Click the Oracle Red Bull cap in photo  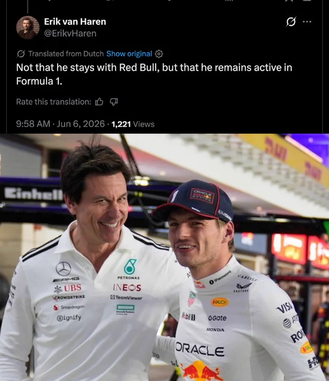click(x=194, y=200)
